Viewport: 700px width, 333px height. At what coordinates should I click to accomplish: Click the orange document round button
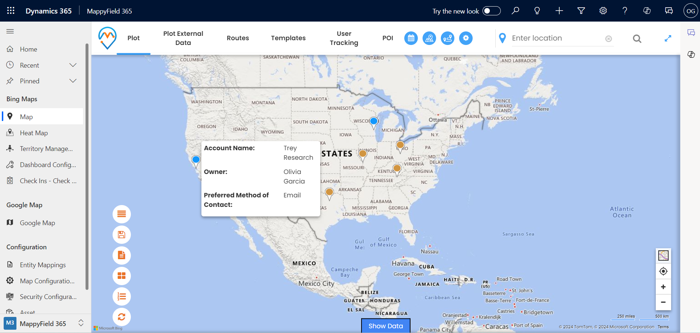(122, 255)
